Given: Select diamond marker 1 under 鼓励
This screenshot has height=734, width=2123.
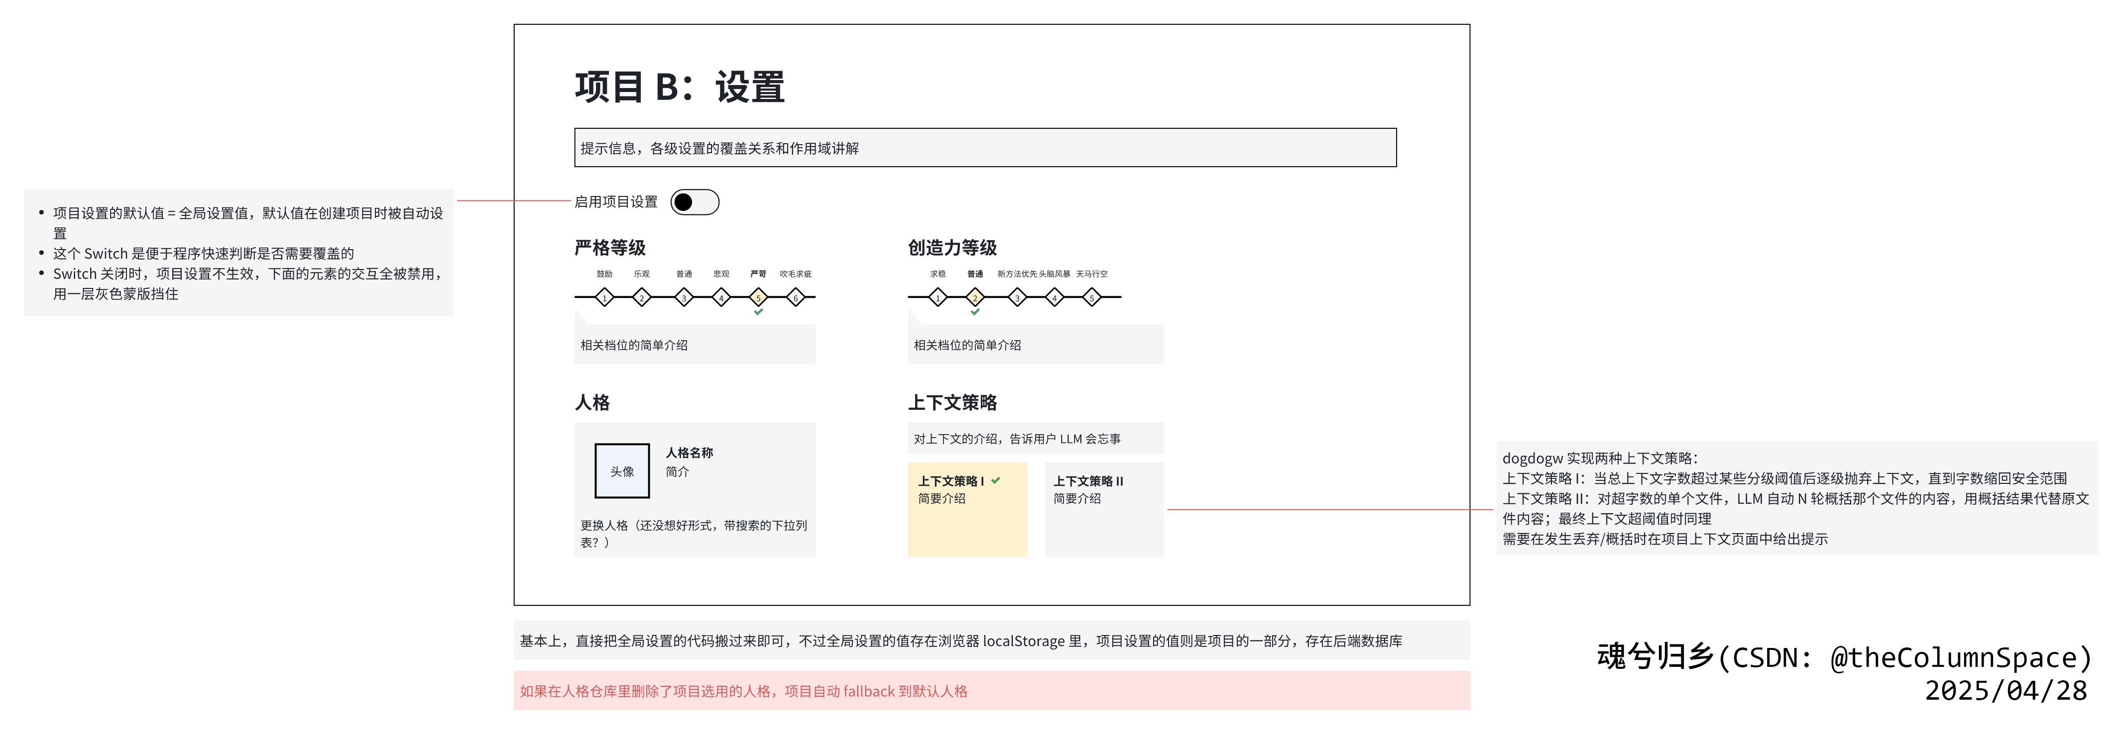Looking at the screenshot, I should 604,298.
